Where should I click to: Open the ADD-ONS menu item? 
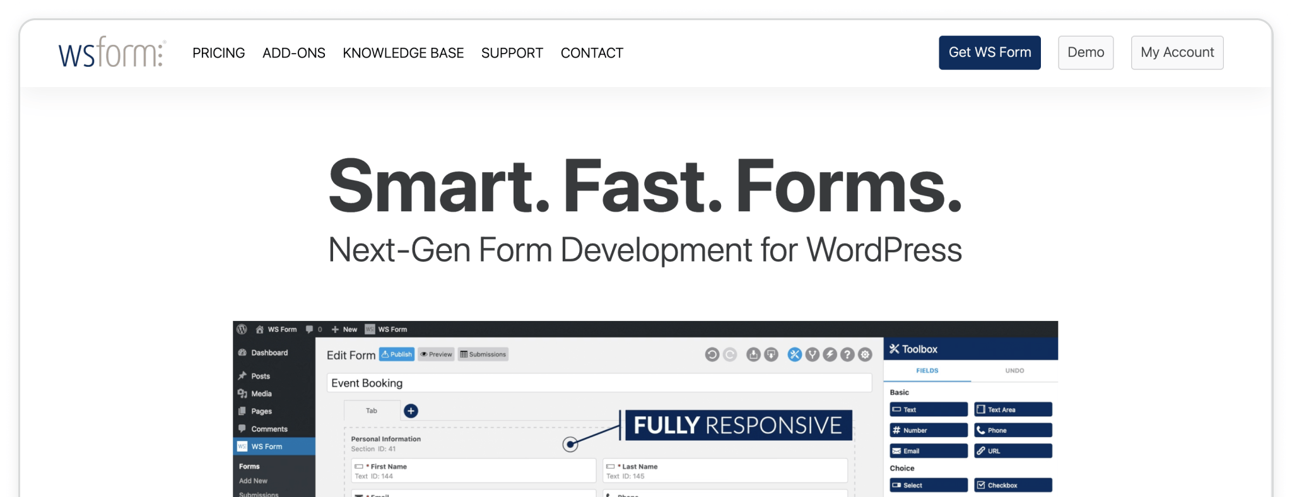[x=293, y=53]
